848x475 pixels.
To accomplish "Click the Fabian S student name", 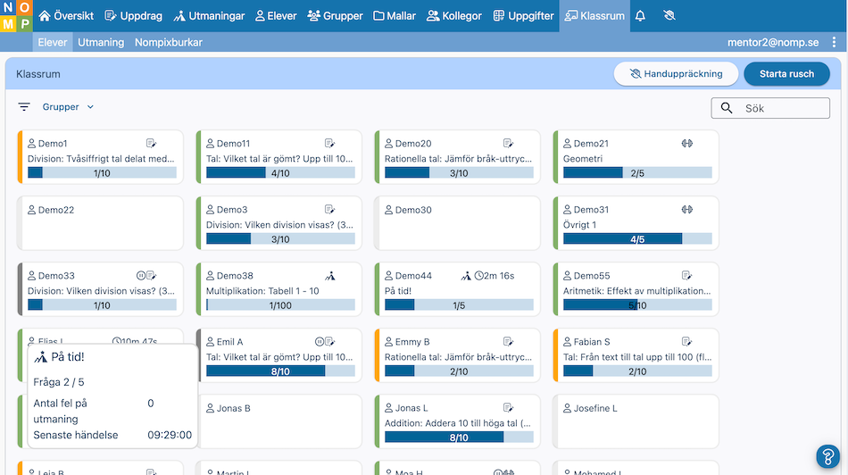I will point(592,342).
